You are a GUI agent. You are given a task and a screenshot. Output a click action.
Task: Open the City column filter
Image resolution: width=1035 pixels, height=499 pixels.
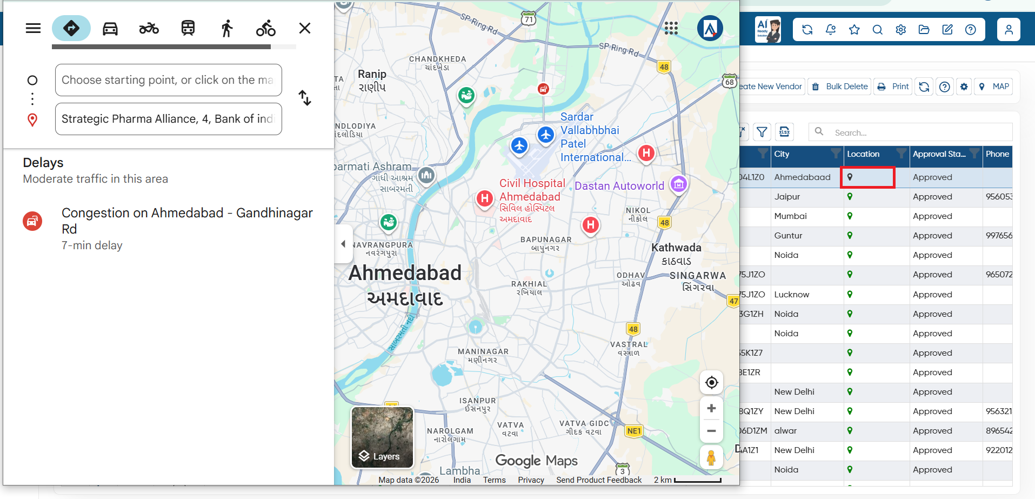(x=835, y=154)
